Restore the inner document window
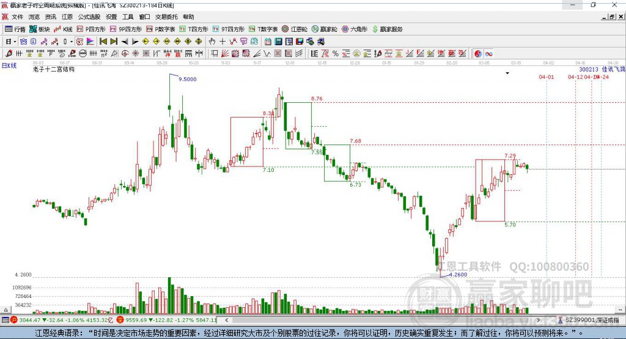This screenshot has width=626, height=339. [x=612, y=17]
